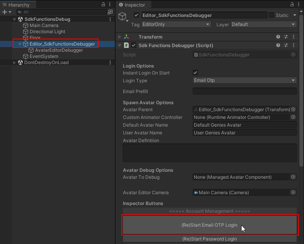This screenshot has height=244, width=304.
Task: Click the Hierarchy panel lock icon
Action: tap(103, 5)
